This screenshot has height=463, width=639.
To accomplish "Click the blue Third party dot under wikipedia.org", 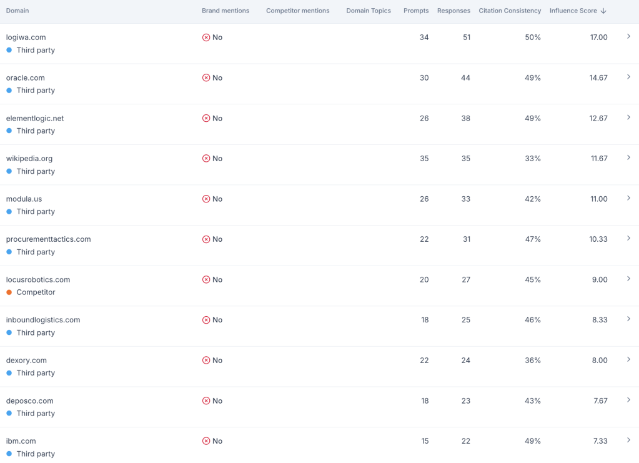I will pos(9,171).
